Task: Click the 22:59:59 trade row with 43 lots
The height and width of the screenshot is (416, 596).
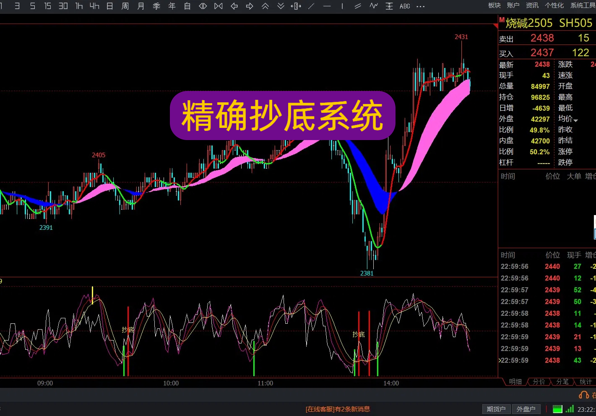Action: pos(547,360)
